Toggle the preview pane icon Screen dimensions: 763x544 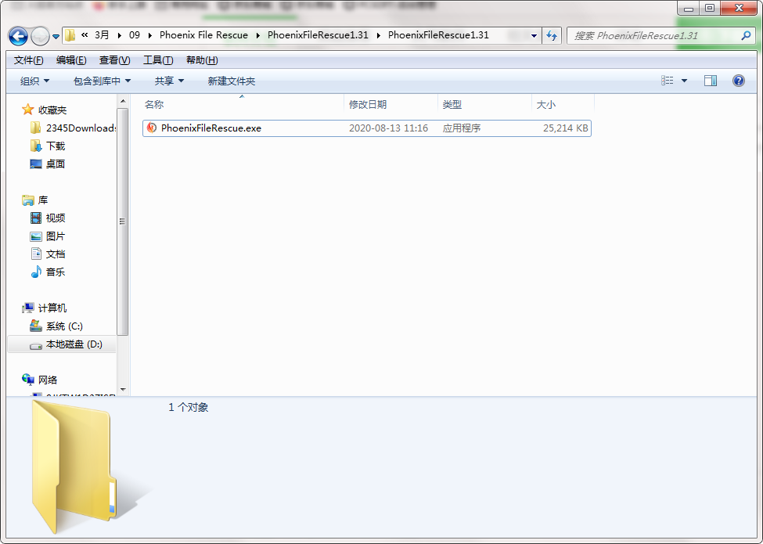click(x=711, y=81)
